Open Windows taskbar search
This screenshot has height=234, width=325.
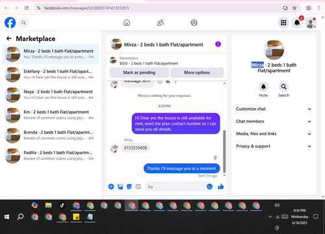tap(20, 216)
